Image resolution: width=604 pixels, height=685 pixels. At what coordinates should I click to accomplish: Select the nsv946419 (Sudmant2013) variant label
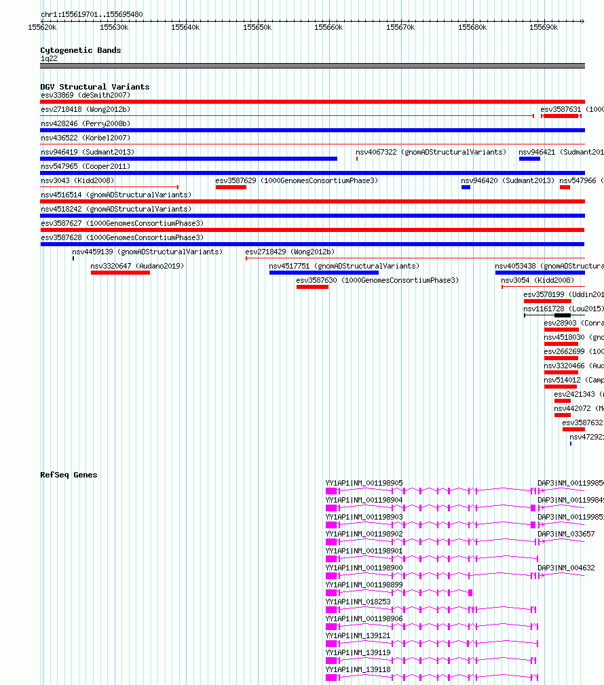88,152
